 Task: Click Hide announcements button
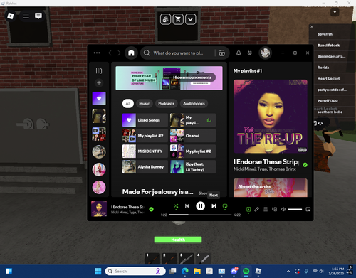(x=192, y=77)
